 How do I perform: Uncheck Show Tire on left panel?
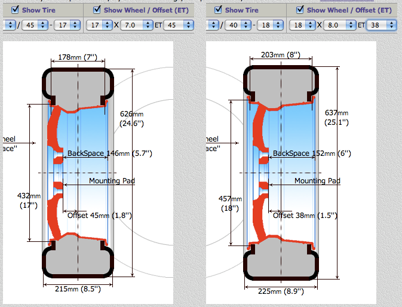click(x=15, y=10)
